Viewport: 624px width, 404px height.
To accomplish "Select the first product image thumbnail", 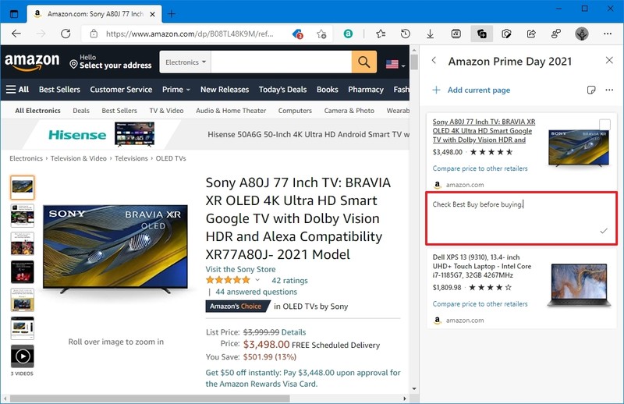I will tap(23, 187).
